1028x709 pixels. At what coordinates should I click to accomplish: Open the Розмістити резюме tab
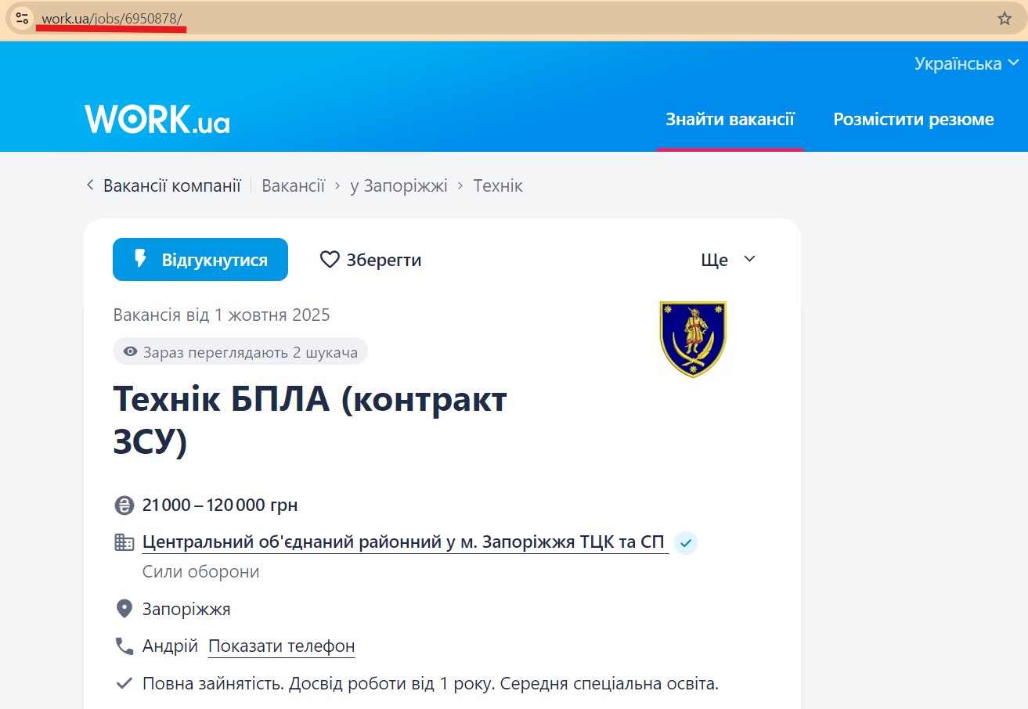click(x=913, y=119)
